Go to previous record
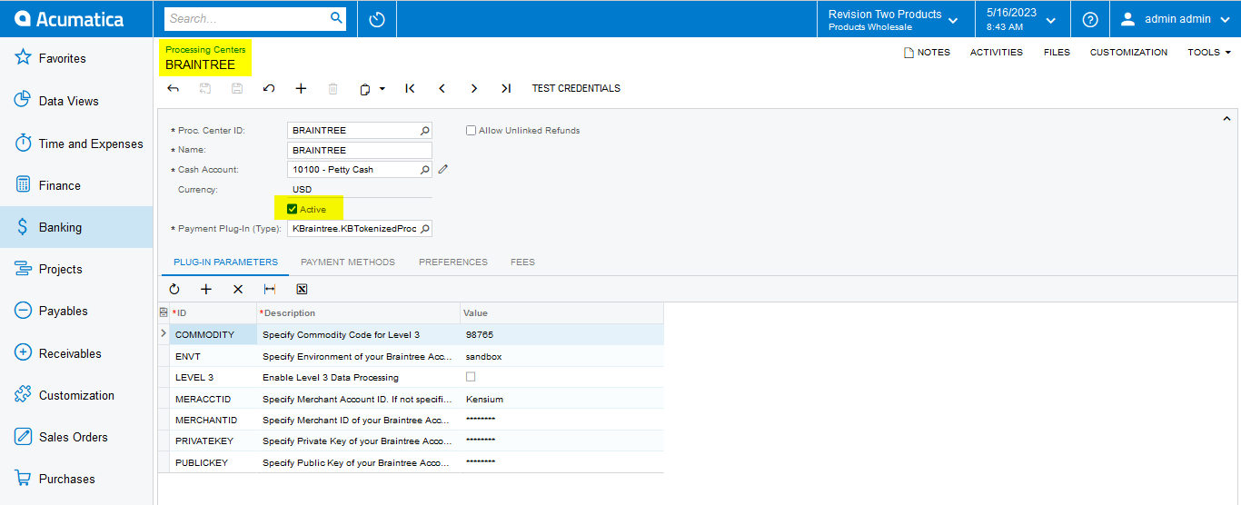The height and width of the screenshot is (505, 1241). click(442, 88)
